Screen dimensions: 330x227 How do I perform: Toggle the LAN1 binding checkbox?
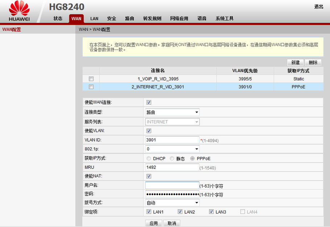[x=149, y=211]
